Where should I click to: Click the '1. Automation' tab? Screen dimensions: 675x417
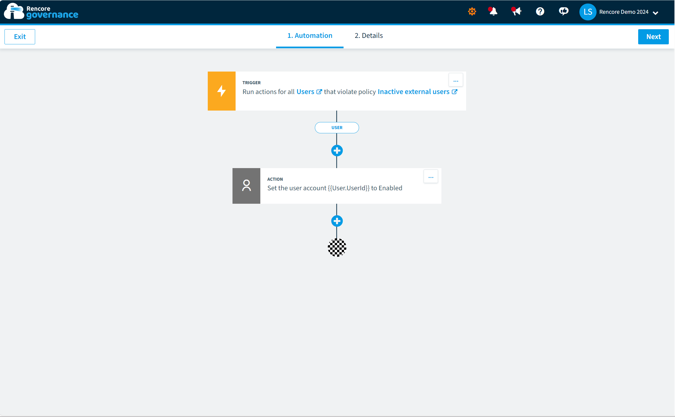tap(310, 35)
